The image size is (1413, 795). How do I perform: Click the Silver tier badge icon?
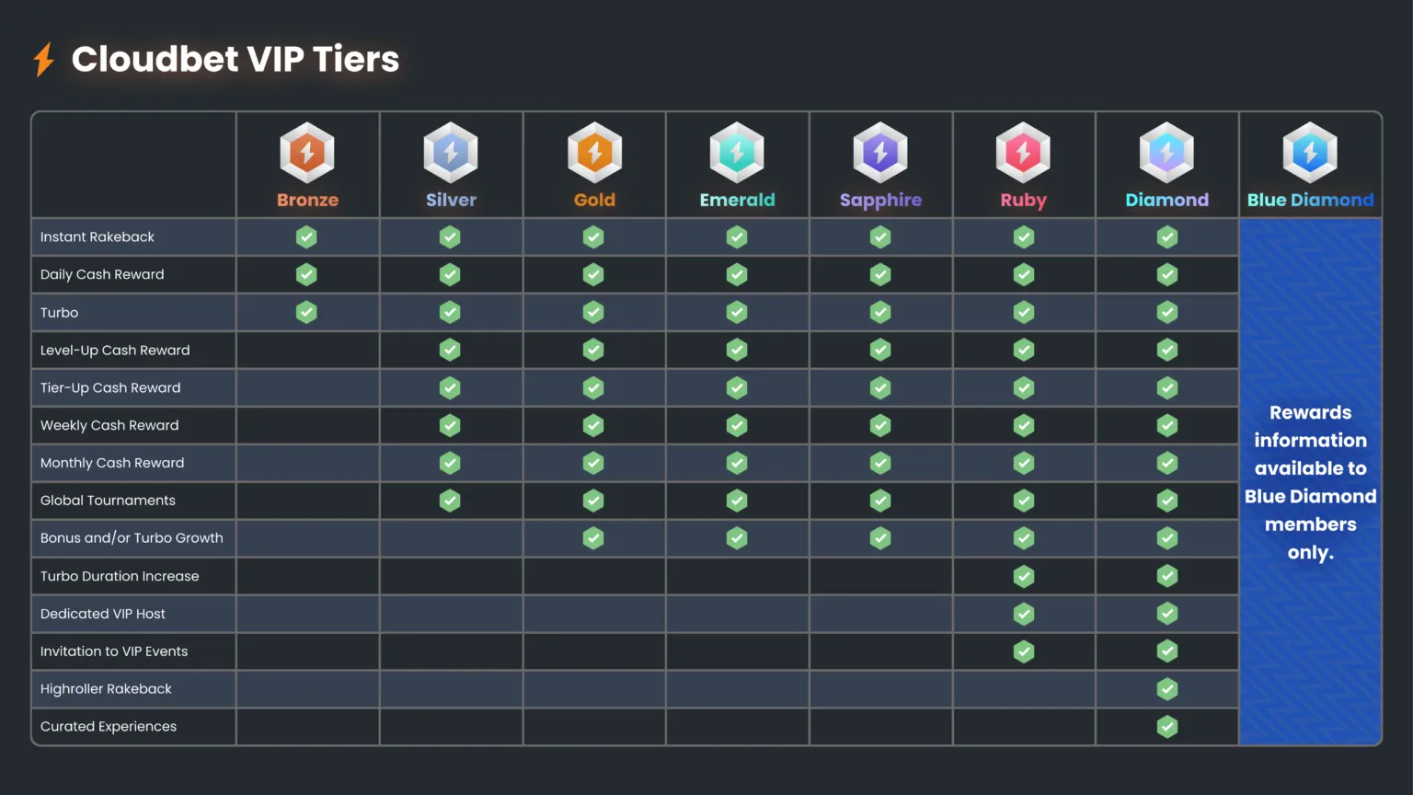(x=451, y=153)
